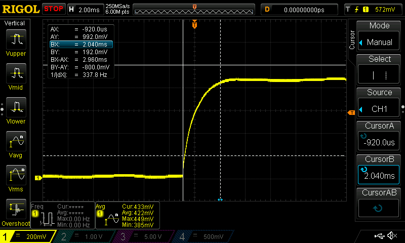Click the AY 992.0mV readout
405x243 pixels.
(79, 36)
